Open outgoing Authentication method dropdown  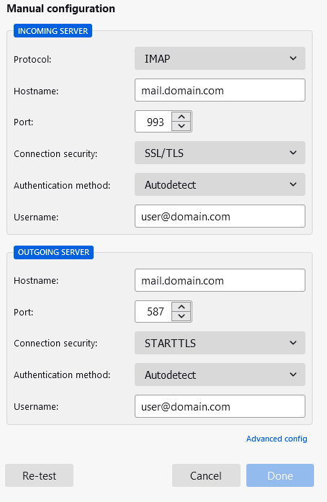point(220,375)
